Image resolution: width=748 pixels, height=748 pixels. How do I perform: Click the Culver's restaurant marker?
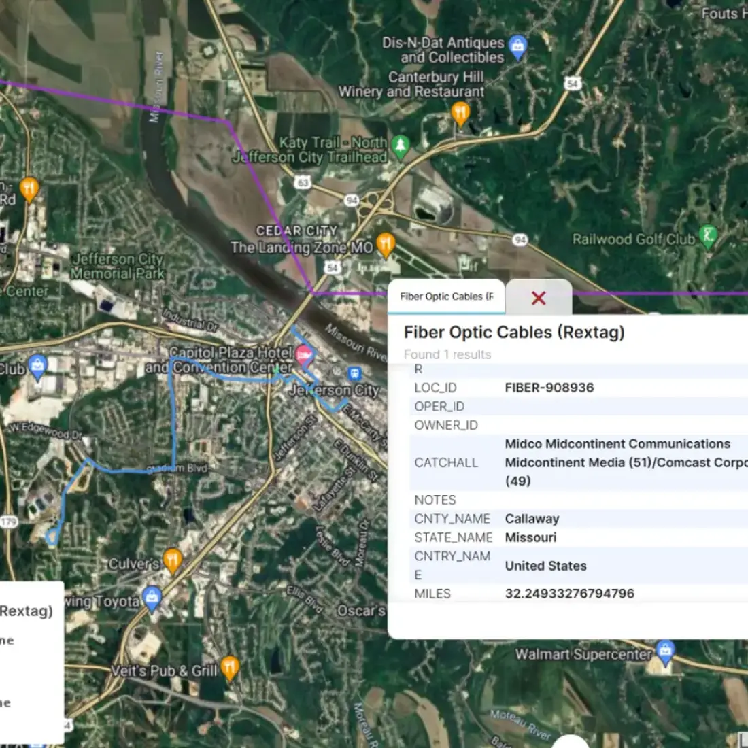[x=172, y=560]
